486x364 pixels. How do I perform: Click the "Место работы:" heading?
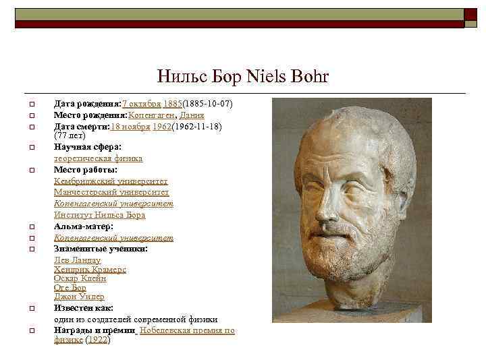(86, 170)
